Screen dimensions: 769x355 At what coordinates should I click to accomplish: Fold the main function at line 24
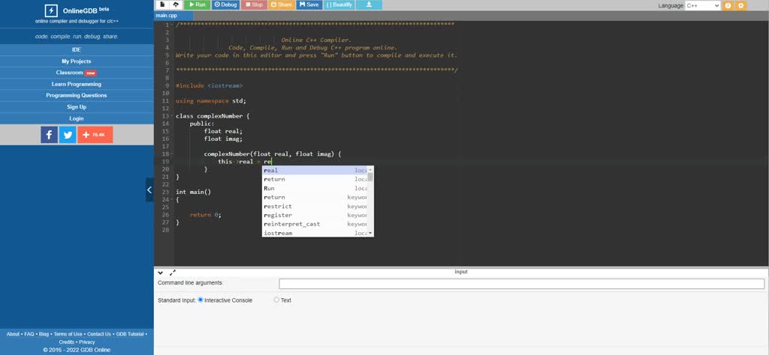coord(172,200)
